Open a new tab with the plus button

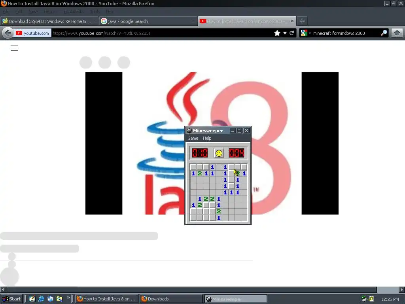302,21
